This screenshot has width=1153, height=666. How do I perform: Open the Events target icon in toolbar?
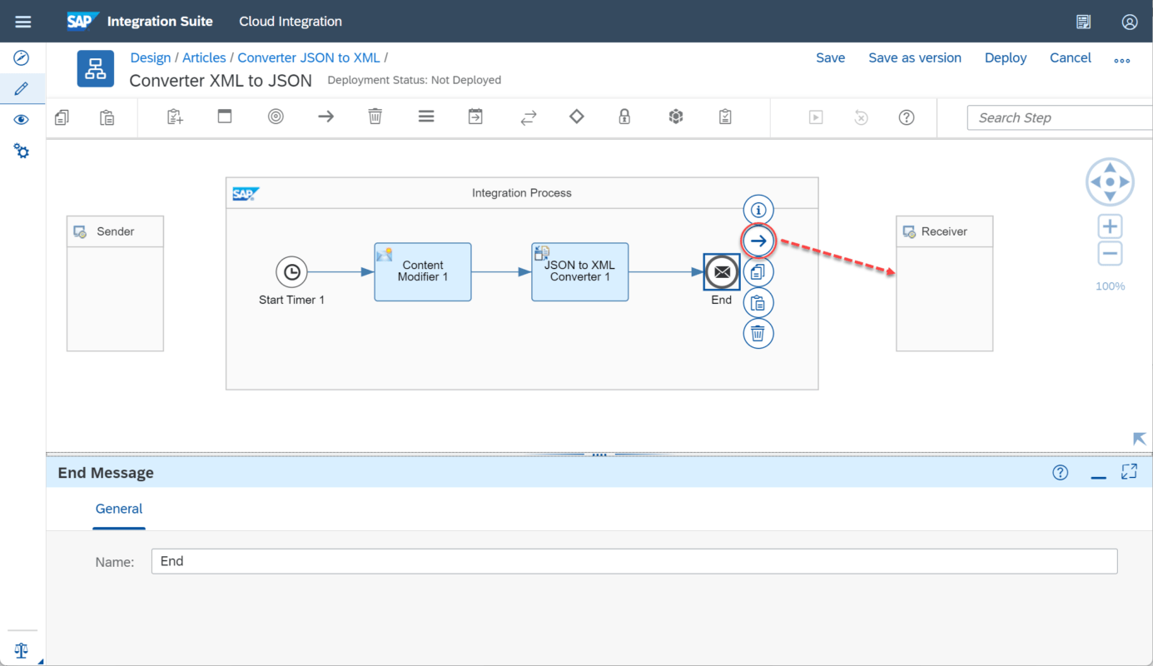point(276,117)
